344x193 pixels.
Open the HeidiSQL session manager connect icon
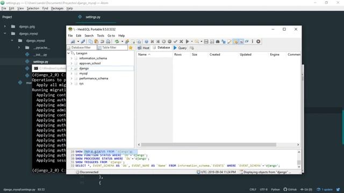[x=73, y=41]
